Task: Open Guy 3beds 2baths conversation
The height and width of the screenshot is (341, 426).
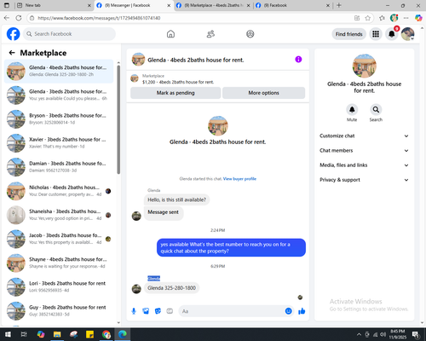Action: coord(59,311)
